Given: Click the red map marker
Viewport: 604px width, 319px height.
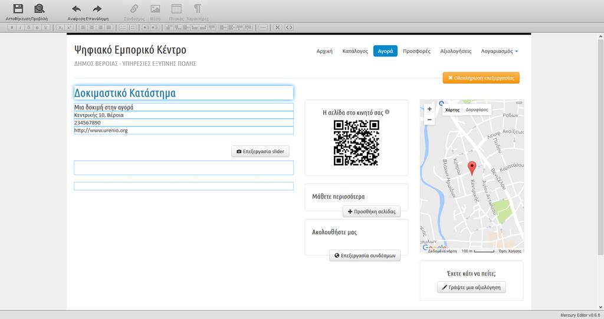Looking at the screenshot, I should click(472, 168).
